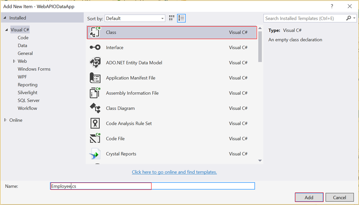Expand the Online category
359x205 pixels.
pos(5,120)
